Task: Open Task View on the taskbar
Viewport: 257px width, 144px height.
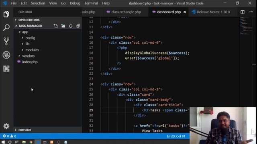Action: 16,142
